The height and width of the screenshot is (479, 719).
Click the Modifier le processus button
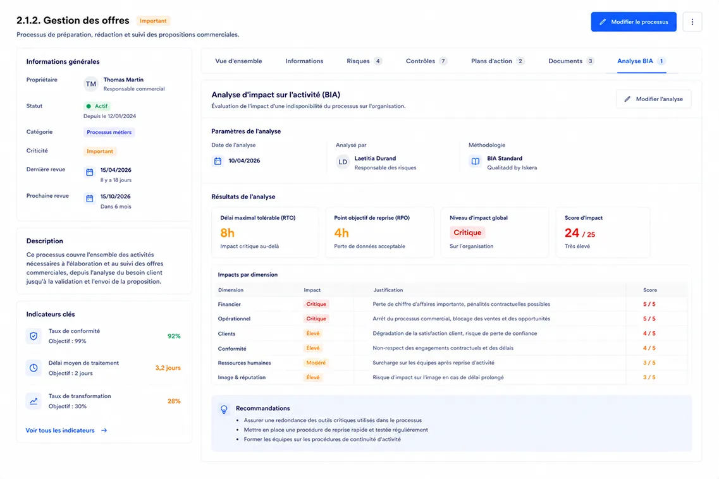pyautogui.click(x=633, y=21)
